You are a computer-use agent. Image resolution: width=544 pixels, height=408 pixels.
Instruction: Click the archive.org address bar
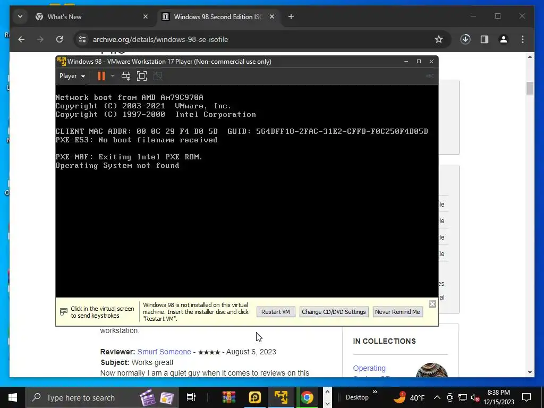pyautogui.click(x=257, y=39)
